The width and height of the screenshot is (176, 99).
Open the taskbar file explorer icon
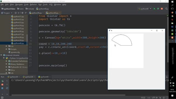pyautogui.click(x=172, y=23)
